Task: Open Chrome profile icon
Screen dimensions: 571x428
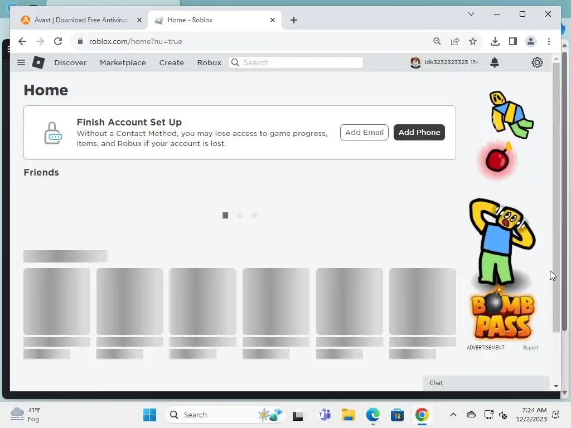Action: pos(531,41)
